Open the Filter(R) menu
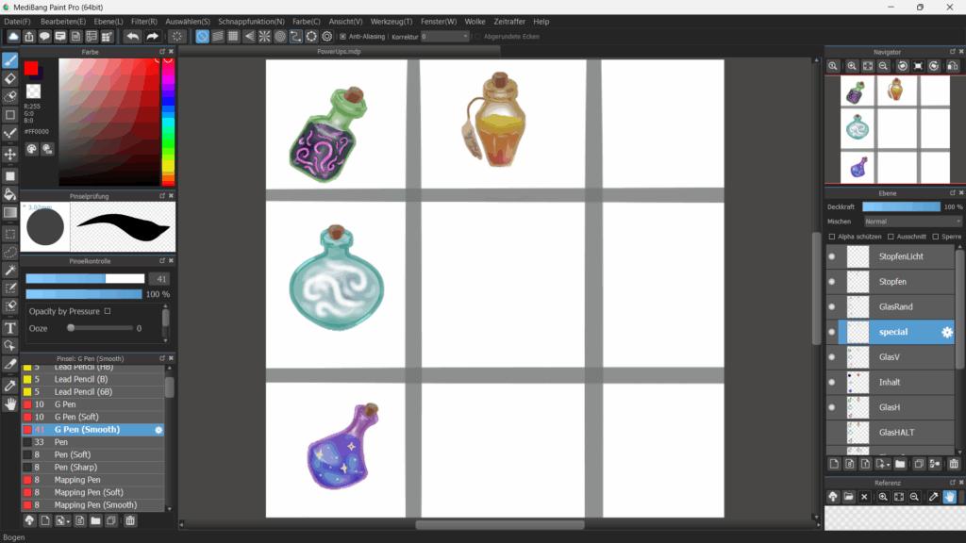966x543 pixels. (144, 21)
